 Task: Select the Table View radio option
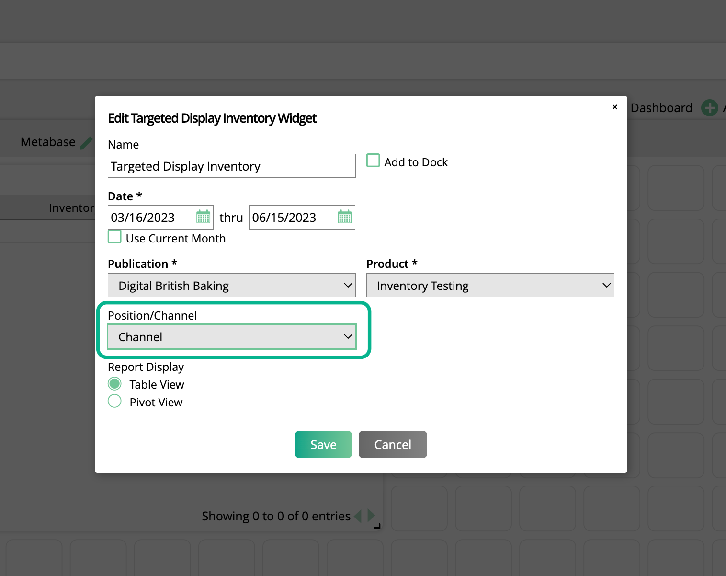click(x=114, y=384)
